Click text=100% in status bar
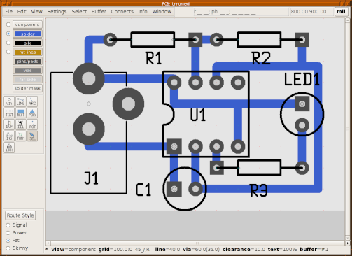 (282, 250)
